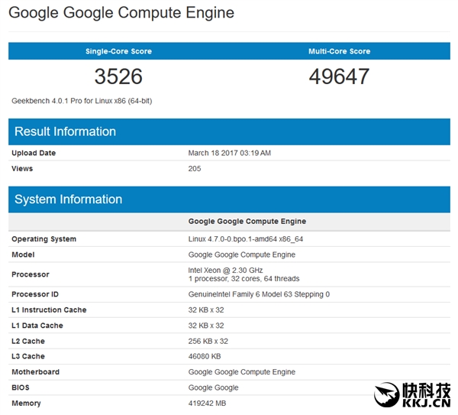Image resolution: width=458 pixels, height=415 pixels.
Task: Select the L1 Instruction Cache value 32 KB x 32
Action: pyautogui.click(x=206, y=310)
